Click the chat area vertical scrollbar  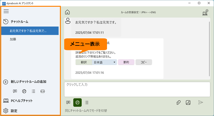coord(209,49)
